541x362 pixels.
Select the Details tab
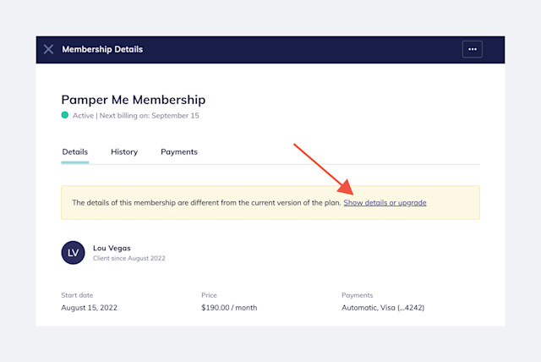pyautogui.click(x=75, y=152)
